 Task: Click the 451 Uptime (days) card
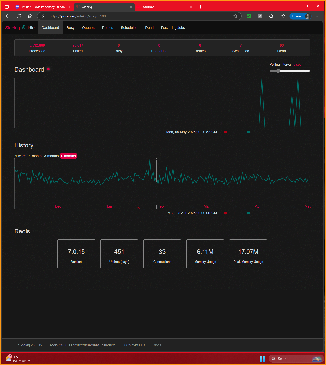coord(119,254)
